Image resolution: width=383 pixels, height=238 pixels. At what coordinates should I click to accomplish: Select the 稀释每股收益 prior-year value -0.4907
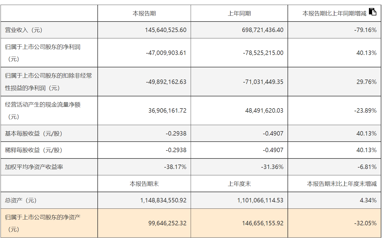coord(273,150)
